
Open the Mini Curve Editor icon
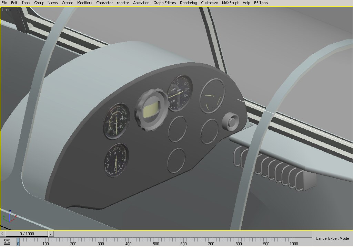[x=7, y=242]
